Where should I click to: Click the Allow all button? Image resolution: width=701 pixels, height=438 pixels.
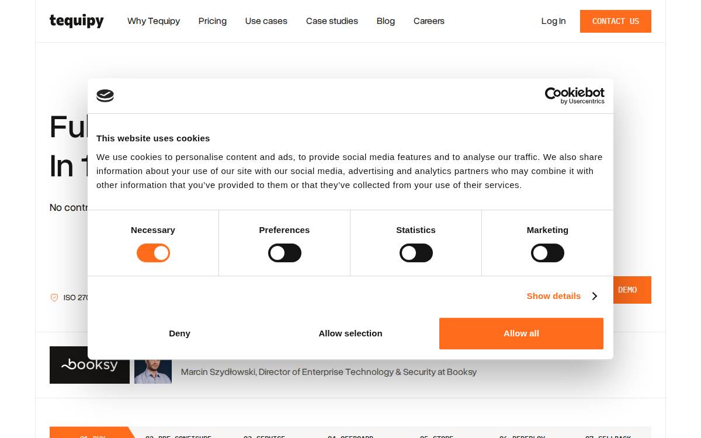pyautogui.click(x=521, y=333)
